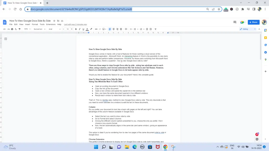Open line and paragraph spacing
The image size is (269, 151).
point(126,29)
